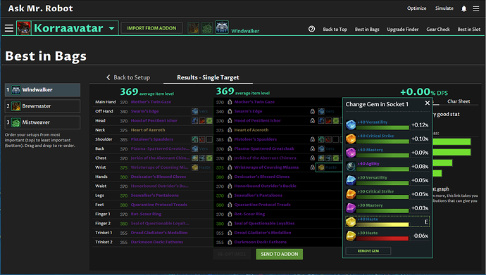Toggle lock left of Swarm's Edge name

[x=230, y=111]
